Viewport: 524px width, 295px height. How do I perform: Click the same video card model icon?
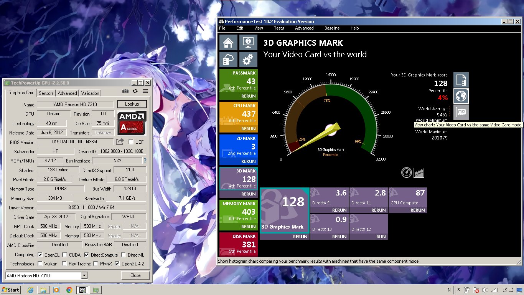pos(461,112)
